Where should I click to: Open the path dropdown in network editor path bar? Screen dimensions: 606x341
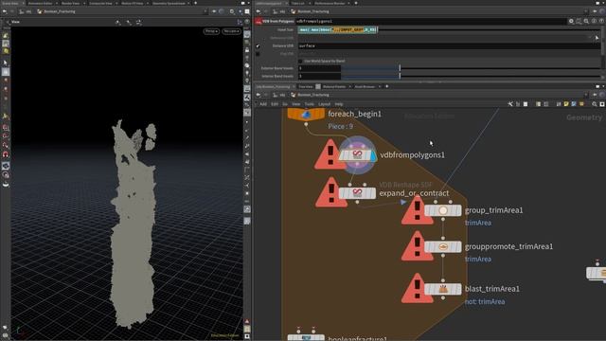click(586, 95)
